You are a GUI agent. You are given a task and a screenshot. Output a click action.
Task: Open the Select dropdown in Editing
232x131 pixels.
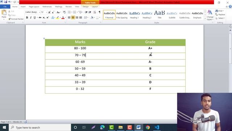tap(220, 18)
